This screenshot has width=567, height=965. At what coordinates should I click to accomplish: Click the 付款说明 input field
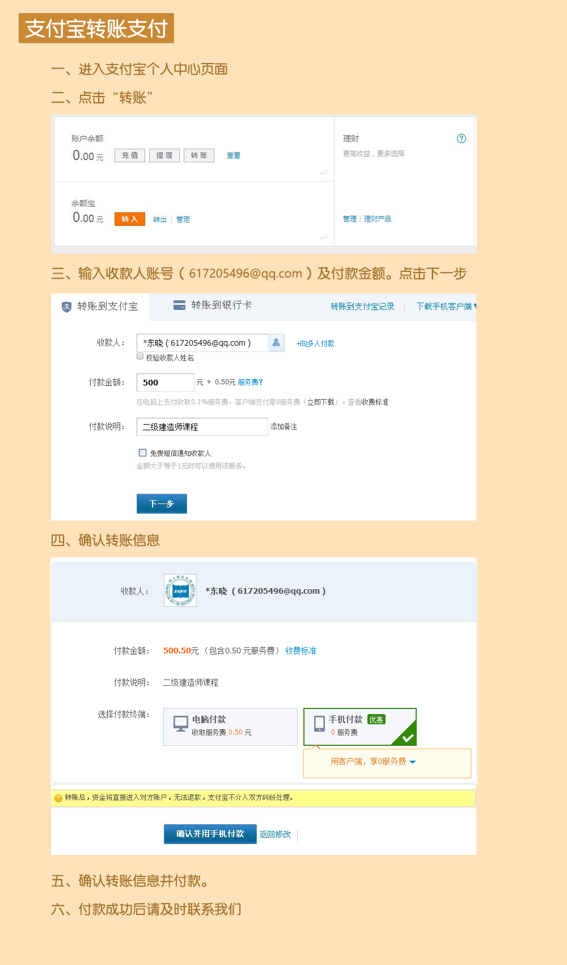(202, 427)
